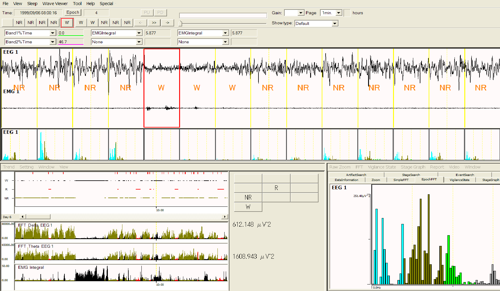
Task: Score epoch as R in stage grid
Action: (276, 188)
